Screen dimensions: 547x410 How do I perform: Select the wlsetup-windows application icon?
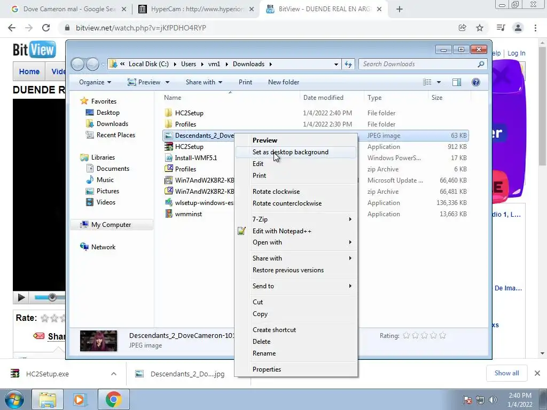[x=168, y=202]
